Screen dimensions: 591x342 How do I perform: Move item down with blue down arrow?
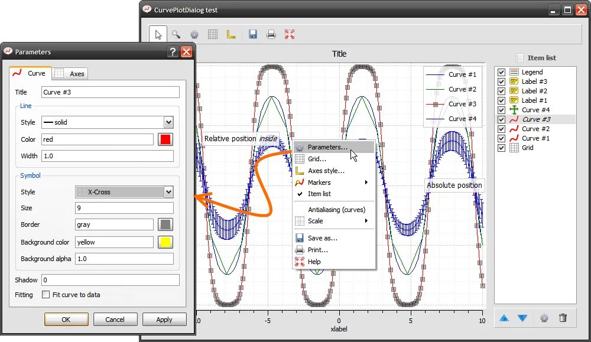[522, 318]
